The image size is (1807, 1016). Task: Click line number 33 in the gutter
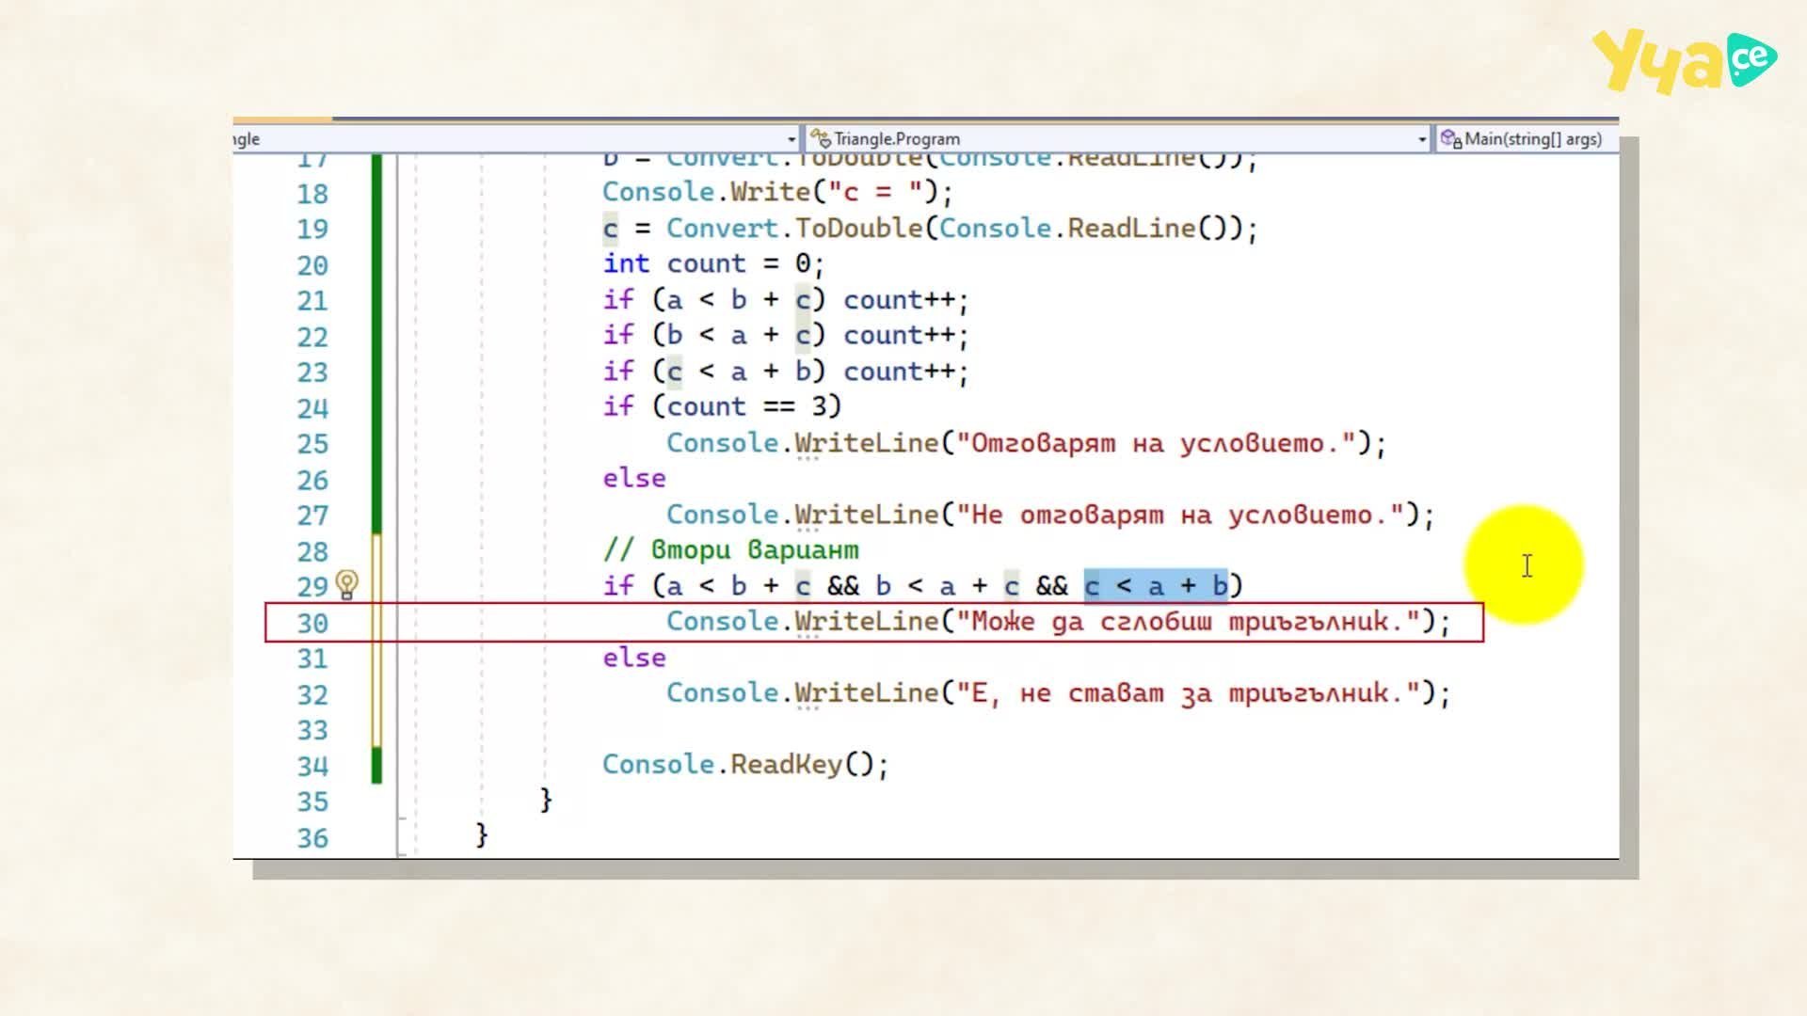pyautogui.click(x=312, y=730)
